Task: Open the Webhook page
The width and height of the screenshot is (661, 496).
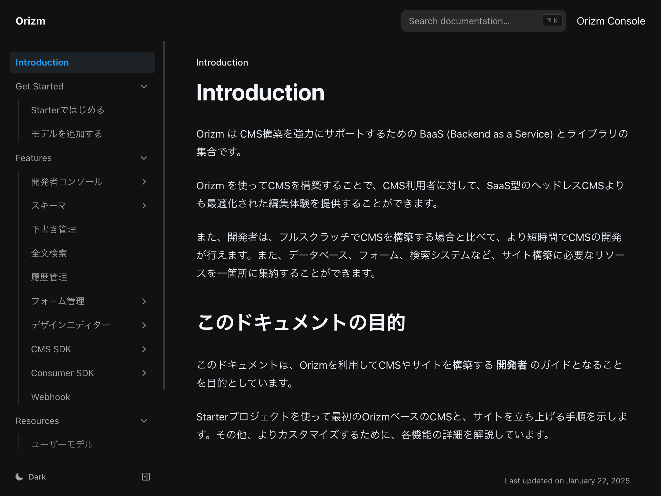Action: [50, 397]
